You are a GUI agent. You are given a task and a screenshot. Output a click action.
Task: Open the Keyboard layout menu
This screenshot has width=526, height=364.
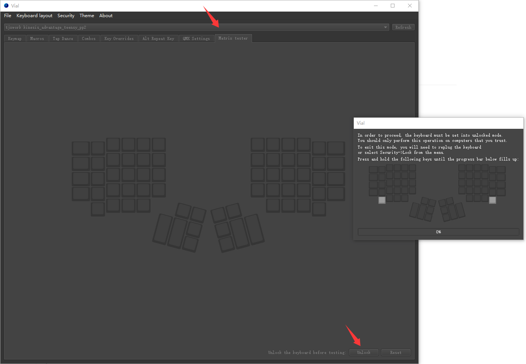(34, 16)
